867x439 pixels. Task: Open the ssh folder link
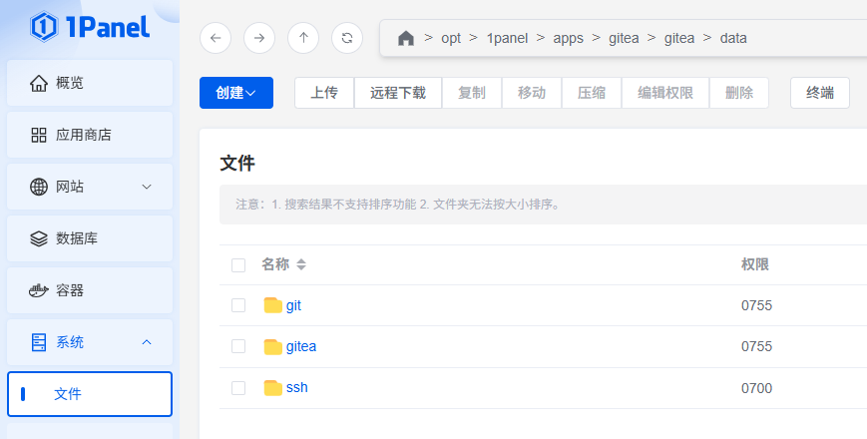pos(297,387)
